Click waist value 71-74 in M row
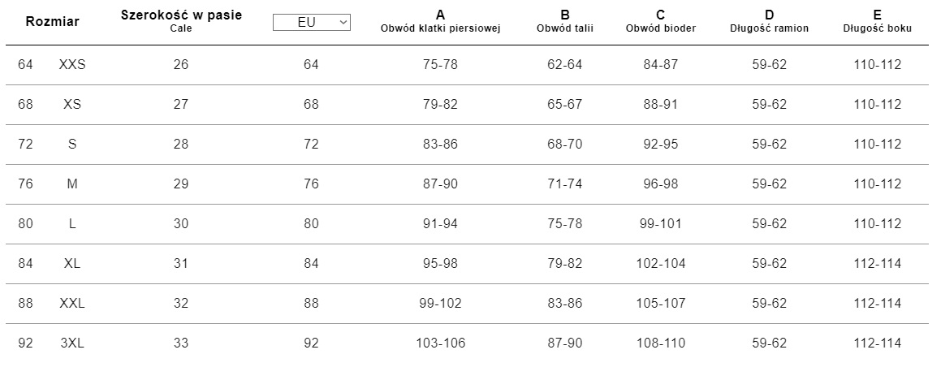 pos(565,184)
